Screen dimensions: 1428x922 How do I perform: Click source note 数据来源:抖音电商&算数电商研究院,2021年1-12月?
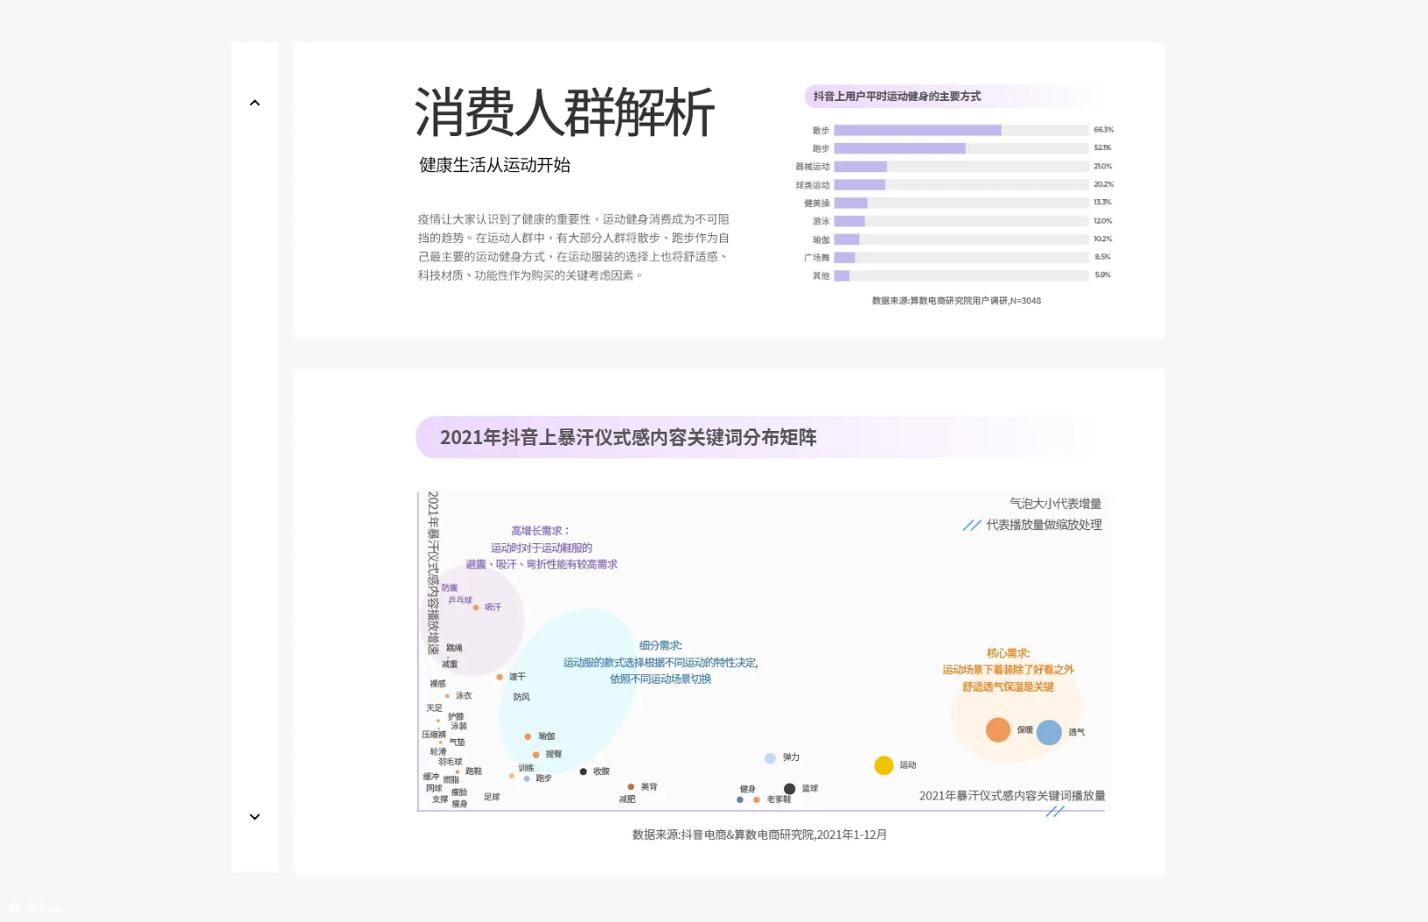point(759,834)
